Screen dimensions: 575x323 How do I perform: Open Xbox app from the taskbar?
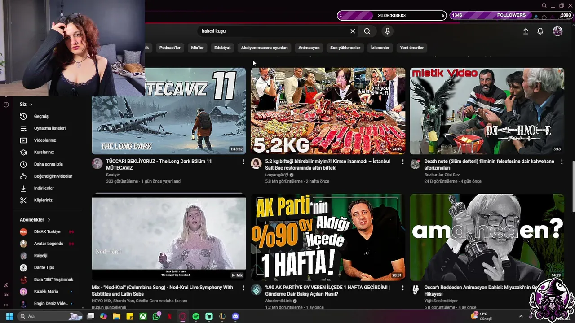tap(143, 316)
